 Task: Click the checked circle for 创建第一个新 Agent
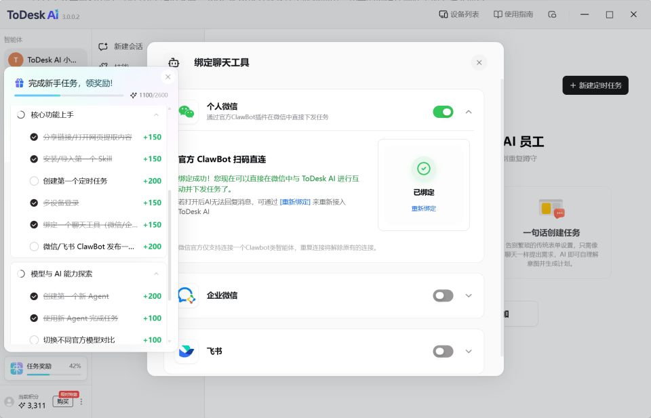[34, 296]
